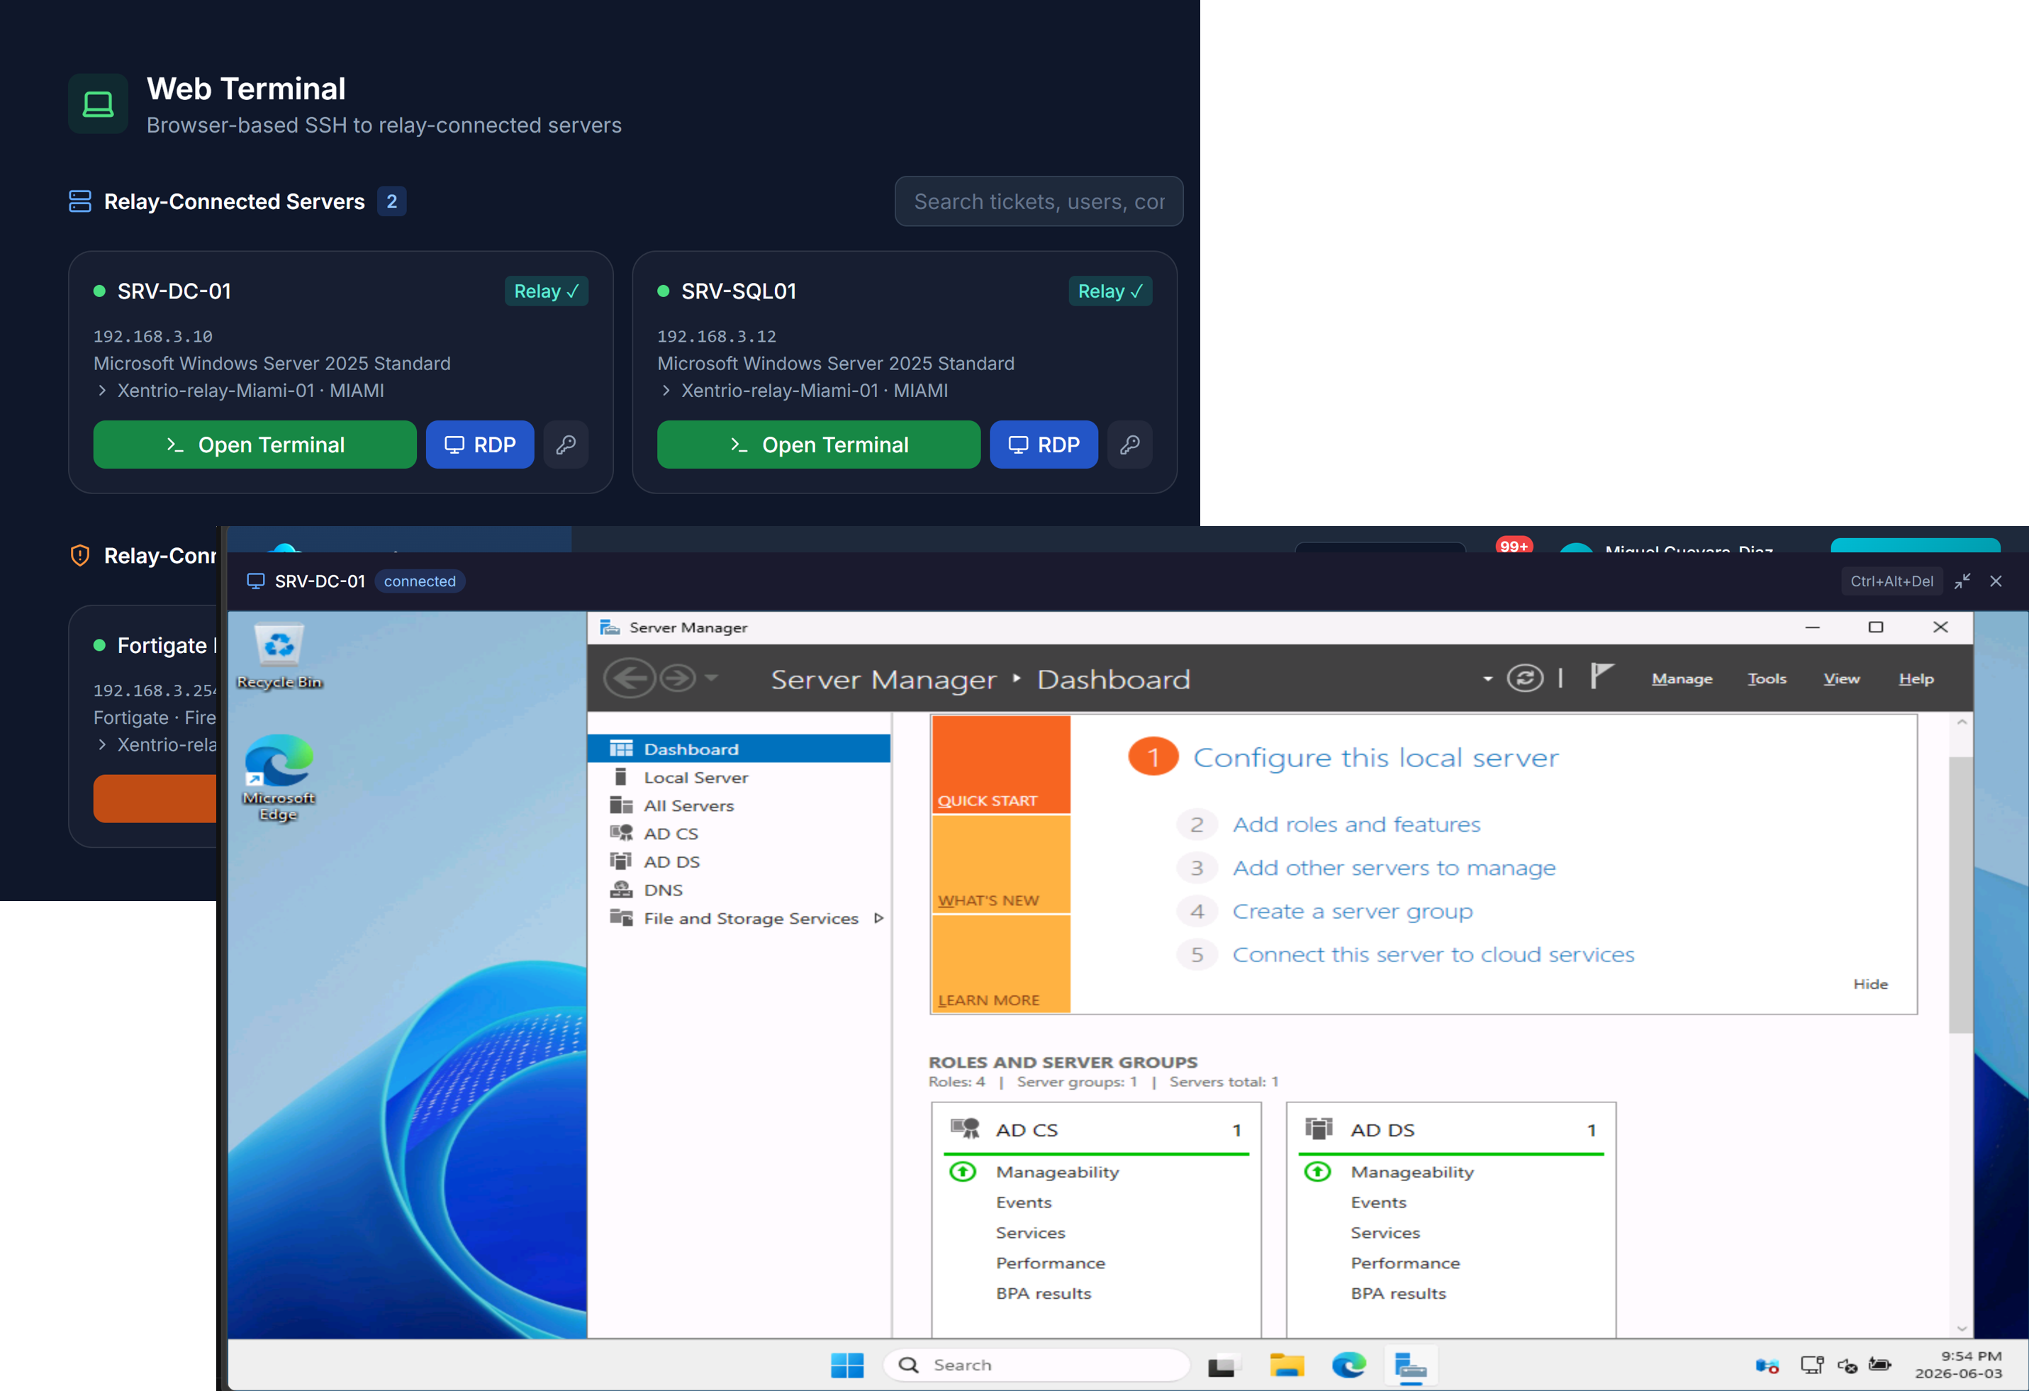This screenshot has height=1391, width=2029.
Task: Open the AD CS role tile header
Action: click(1097, 1130)
